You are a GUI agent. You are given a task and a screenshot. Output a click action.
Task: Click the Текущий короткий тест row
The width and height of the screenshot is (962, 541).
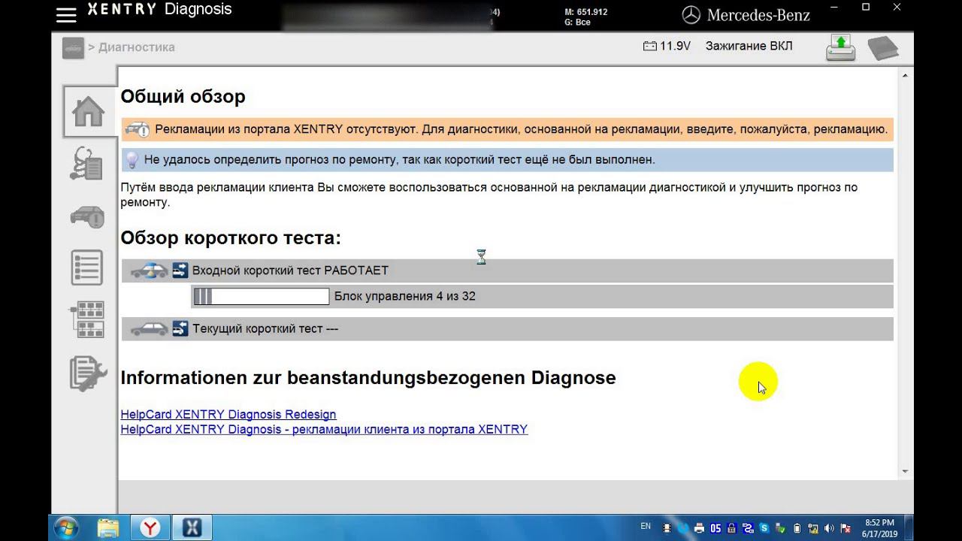507,329
